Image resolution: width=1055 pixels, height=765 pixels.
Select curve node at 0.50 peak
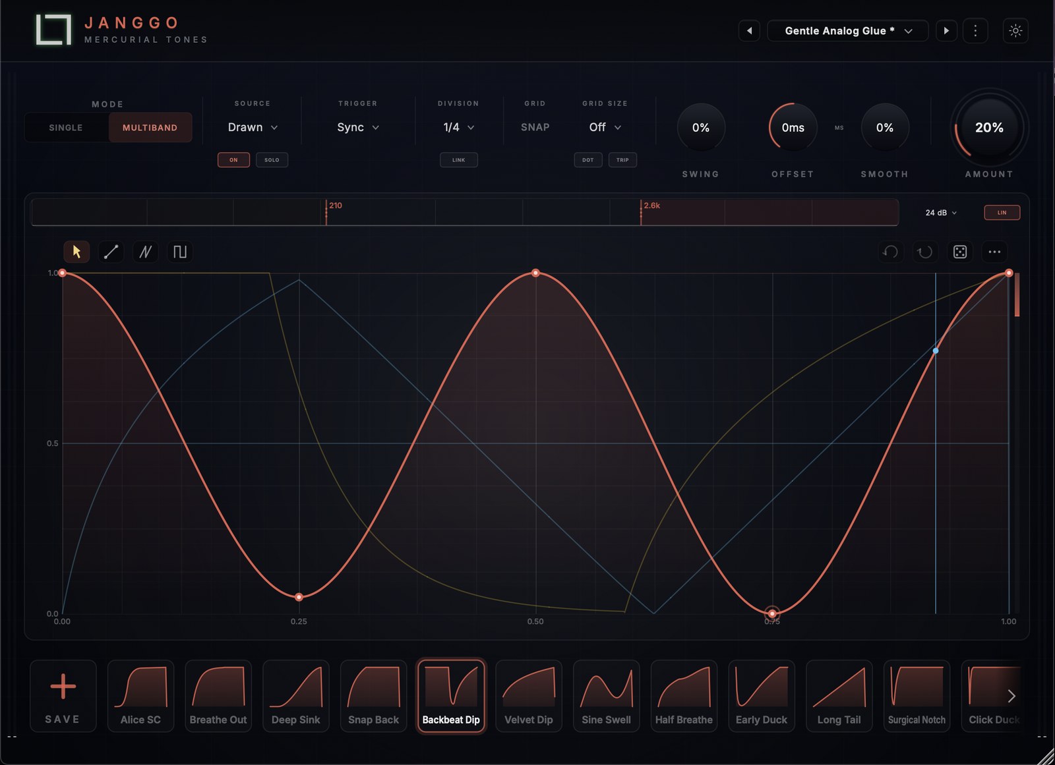tap(535, 273)
